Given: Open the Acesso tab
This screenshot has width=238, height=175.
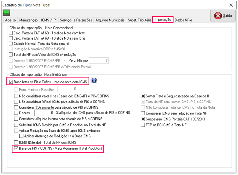Looking at the screenshot, I should [x=10, y=20].
